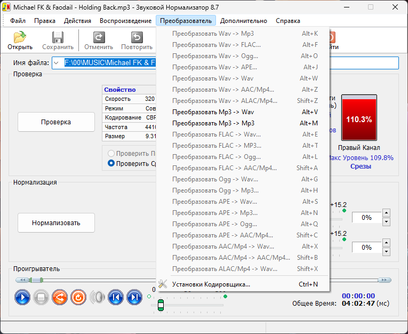Screen dimensions: 408x334
Task: Increase the upper 0% spinner value
Action: (387, 213)
